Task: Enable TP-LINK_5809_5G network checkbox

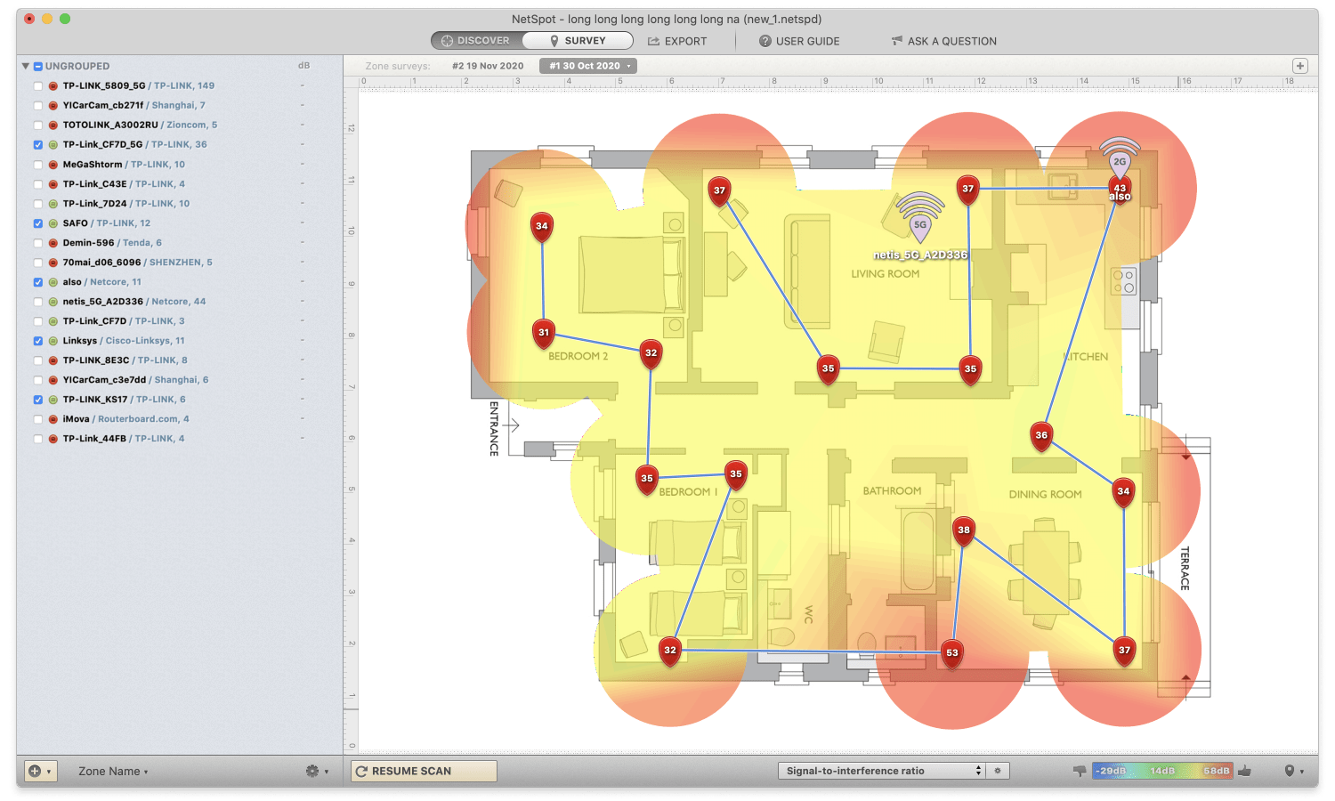Action: (x=38, y=86)
